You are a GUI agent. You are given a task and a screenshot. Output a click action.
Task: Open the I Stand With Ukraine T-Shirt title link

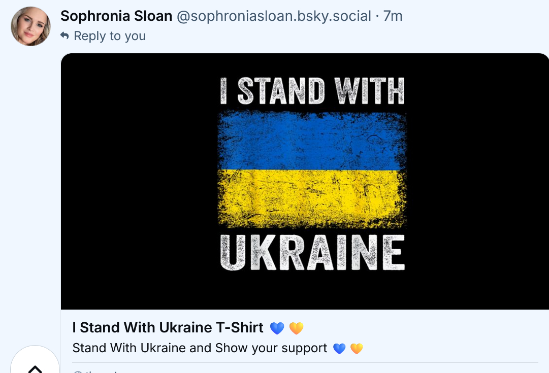[x=168, y=328]
